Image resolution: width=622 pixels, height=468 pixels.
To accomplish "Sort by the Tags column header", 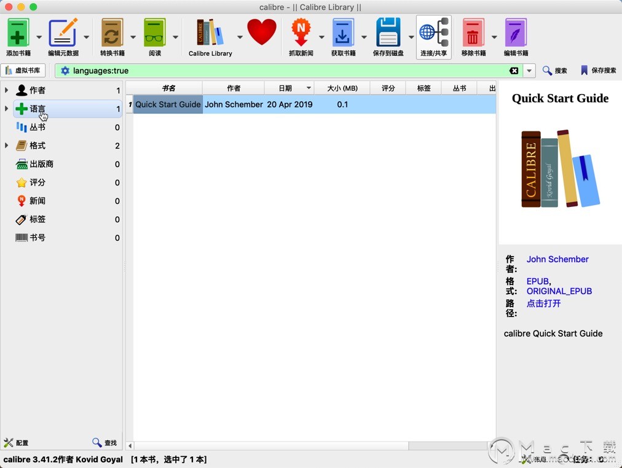I will [423, 88].
